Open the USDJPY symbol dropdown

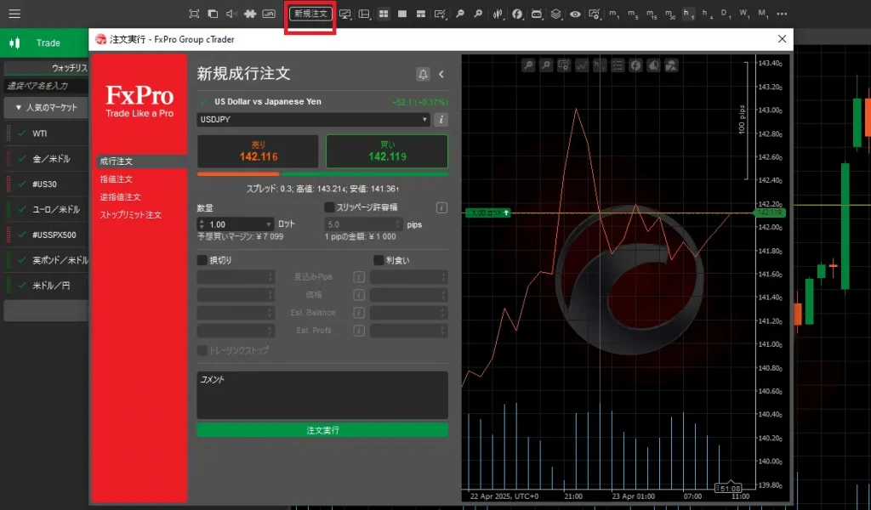coord(313,119)
